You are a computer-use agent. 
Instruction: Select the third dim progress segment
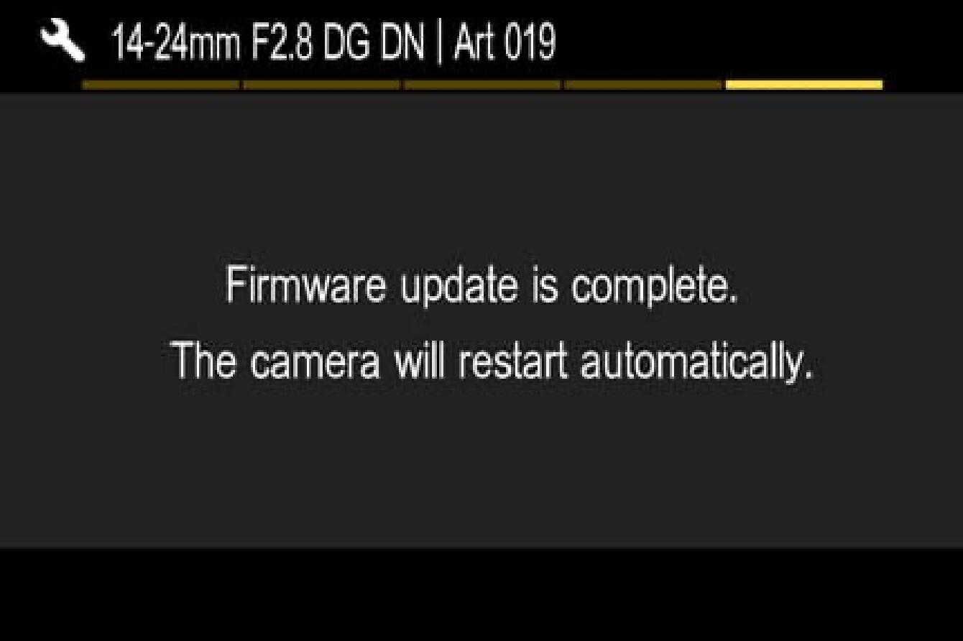tap(482, 85)
